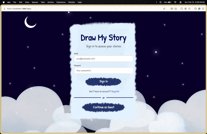
Task: Click the Draw My Story heading
Action: click(x=103, y=38)
